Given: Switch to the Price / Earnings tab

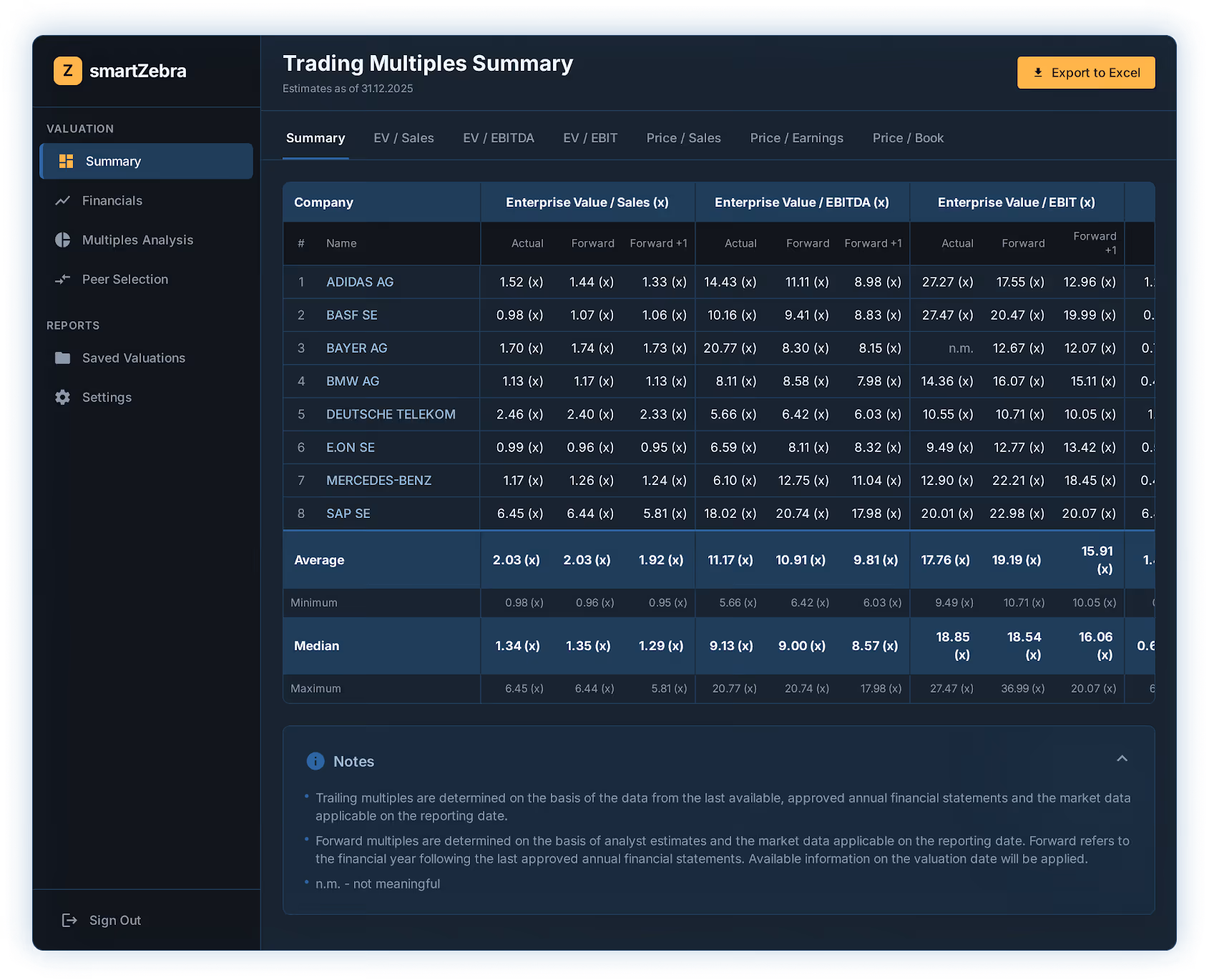Looking at the screenshot, I should click(797, 138).
